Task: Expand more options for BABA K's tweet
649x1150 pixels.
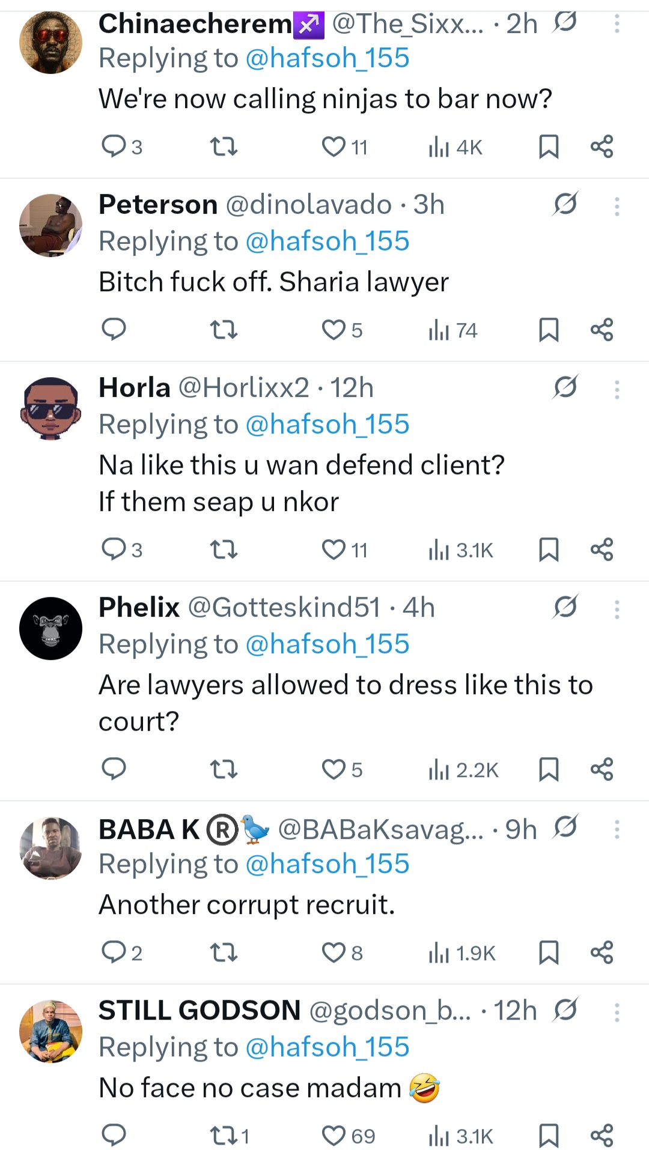Action: (617, 829)
